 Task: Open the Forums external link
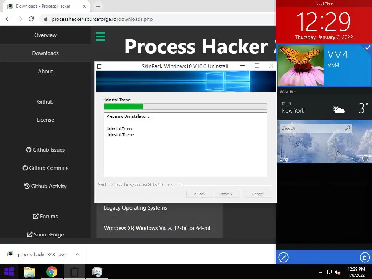(45, 217)
